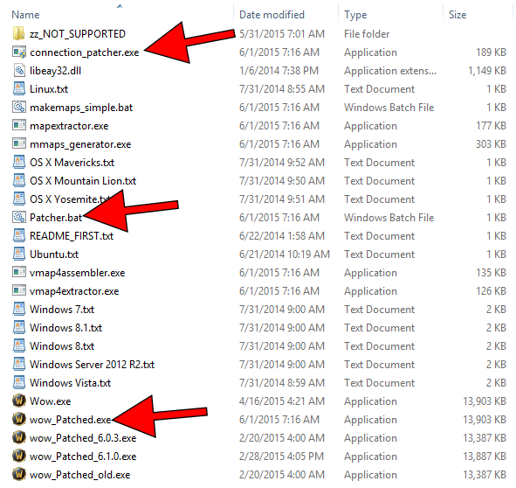516x488 pixels.
Task: Sort by Date modified column header
Action: pos(272,15)
